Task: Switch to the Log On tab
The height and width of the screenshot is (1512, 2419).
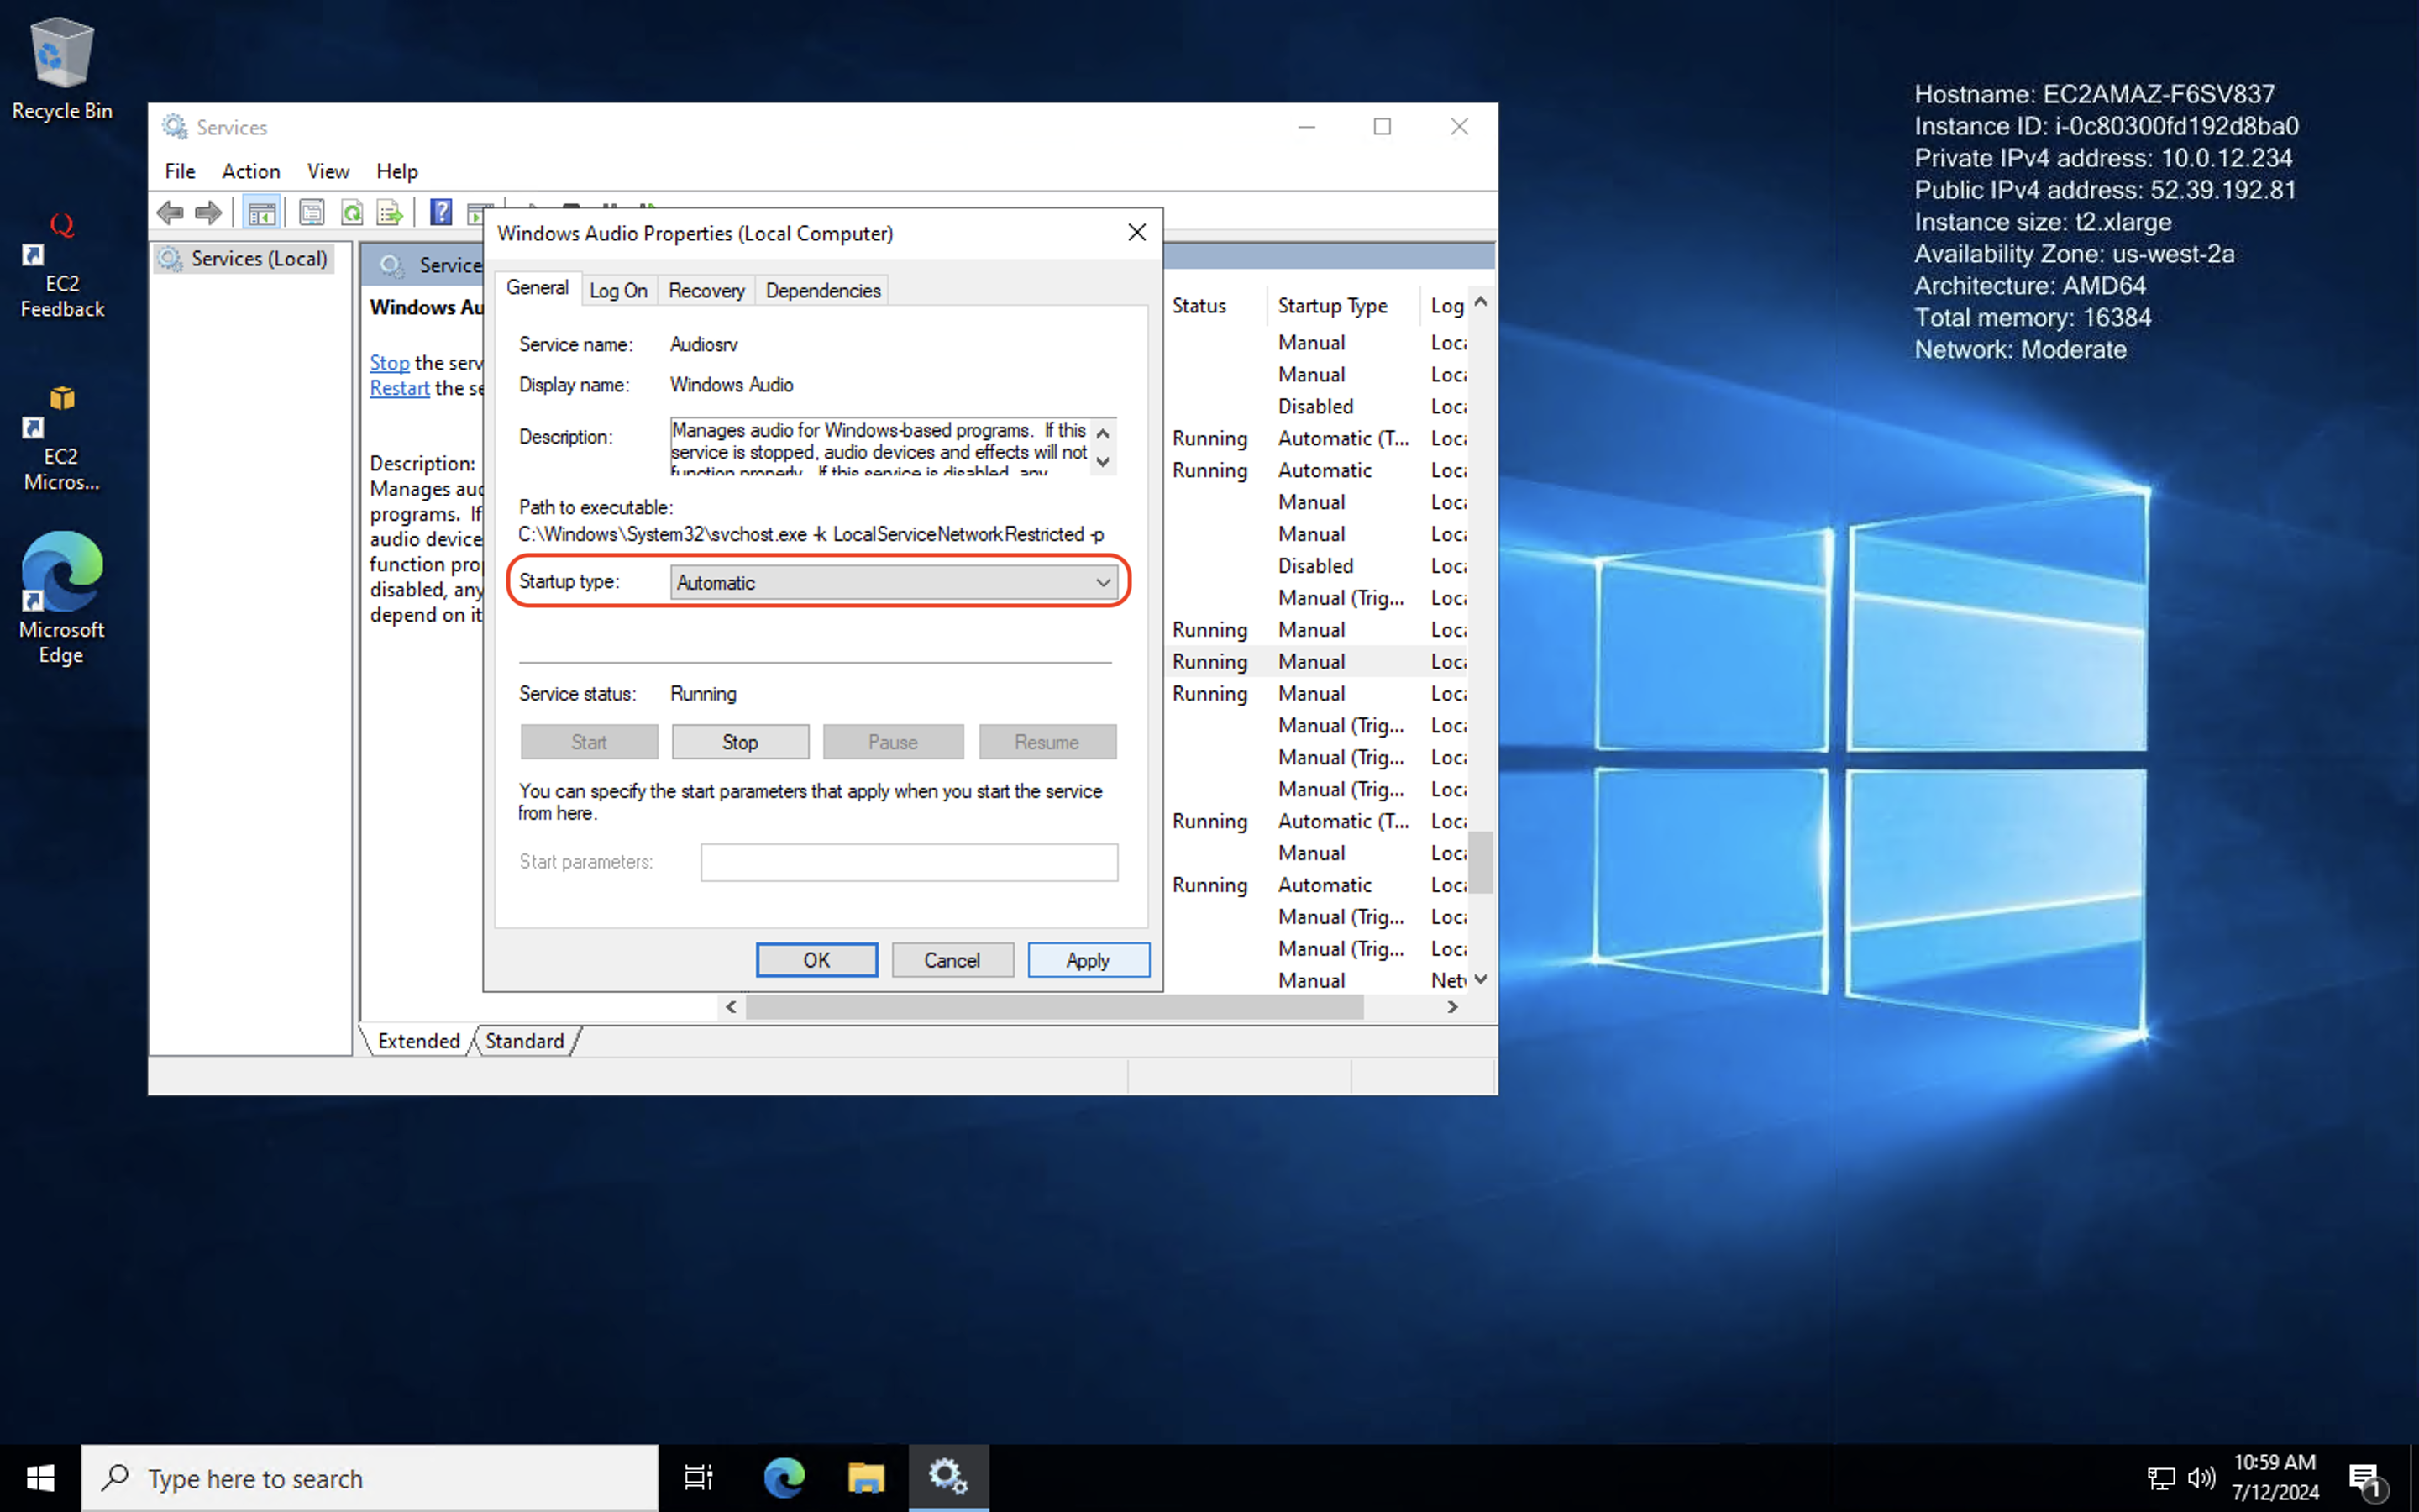Action: [x=619, y=290]
